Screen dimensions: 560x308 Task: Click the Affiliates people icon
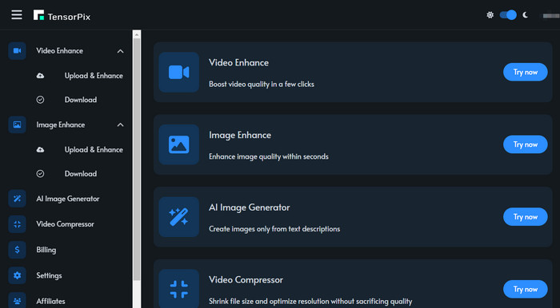point(17,301)
